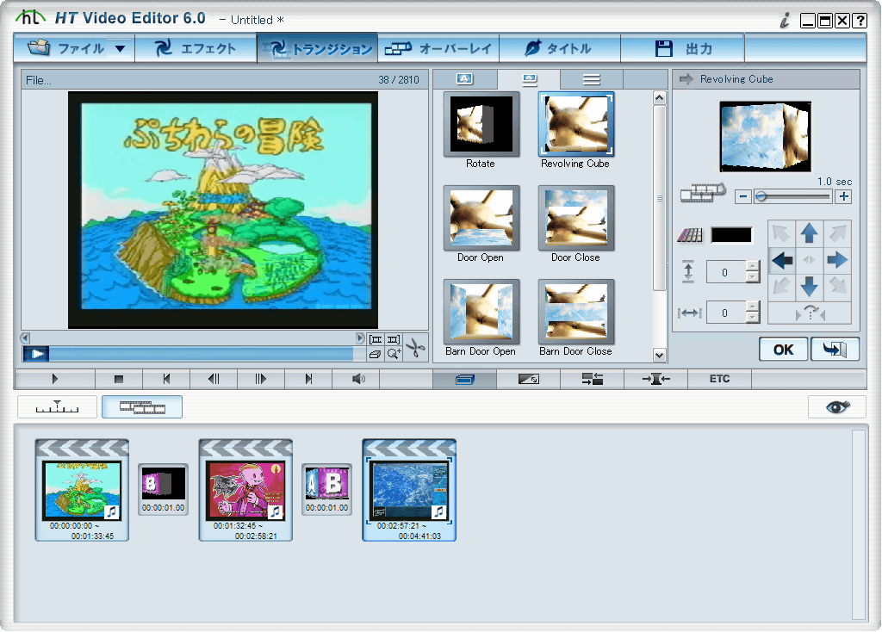The height and width of the screenshot is (632, 882).
Task: Set direction to down arrow
Action: [810, 287]
